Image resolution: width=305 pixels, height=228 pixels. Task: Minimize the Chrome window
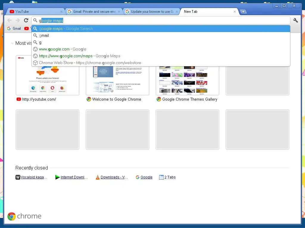click(276, 6)
